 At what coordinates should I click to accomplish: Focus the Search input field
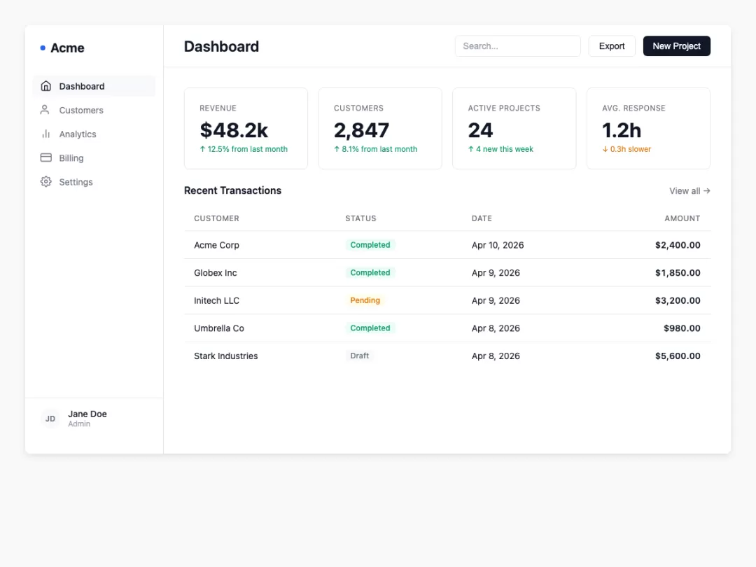(517, 45)
